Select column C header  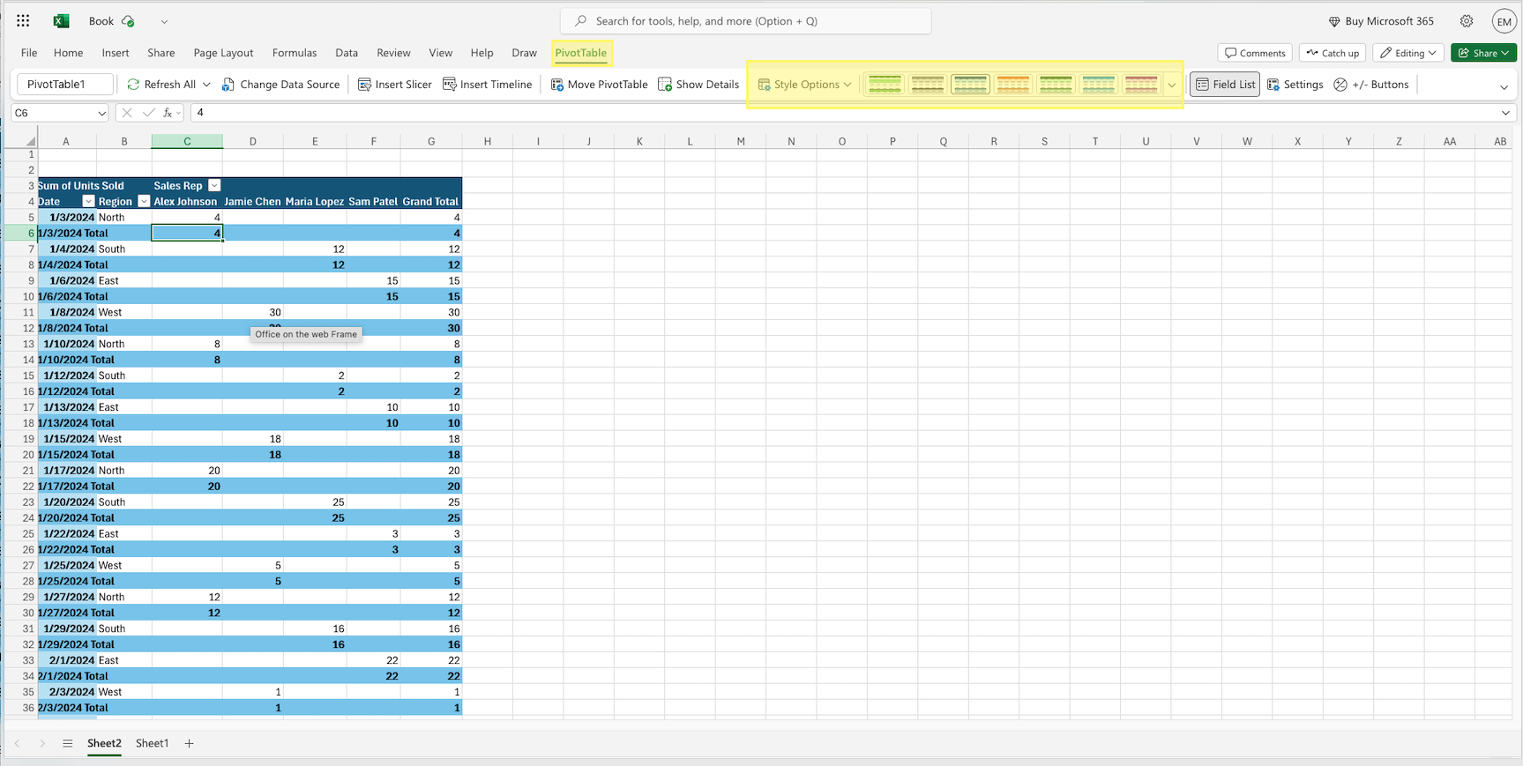pyautogui.click(x=187, y=141)
